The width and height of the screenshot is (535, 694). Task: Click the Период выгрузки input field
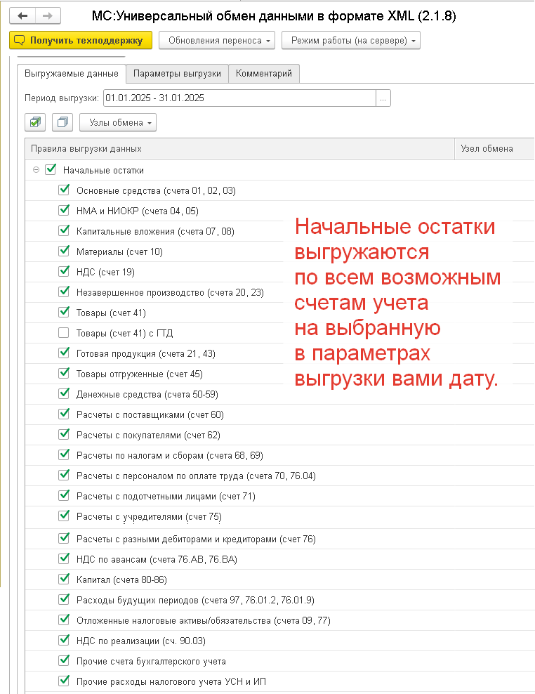coord(239,98)
